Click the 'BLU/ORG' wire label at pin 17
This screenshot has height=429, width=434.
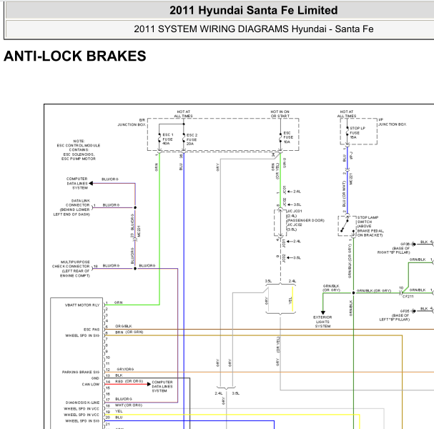(124, 399)
